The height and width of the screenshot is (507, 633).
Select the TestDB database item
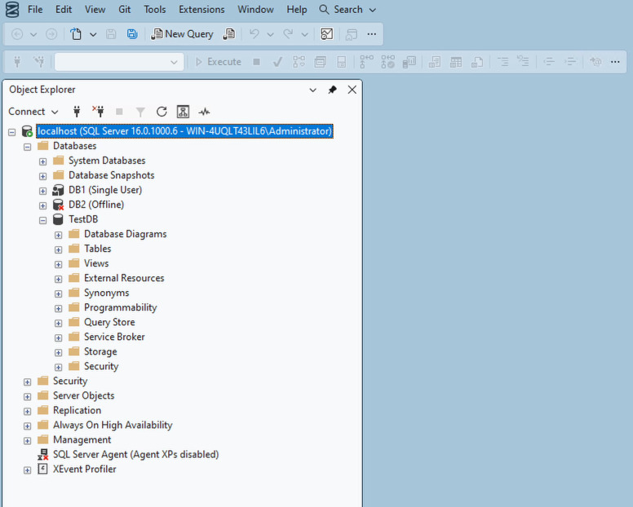[83, 219]
